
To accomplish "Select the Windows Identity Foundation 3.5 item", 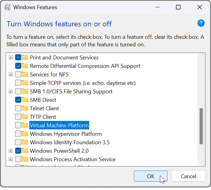I will (70, 142).
